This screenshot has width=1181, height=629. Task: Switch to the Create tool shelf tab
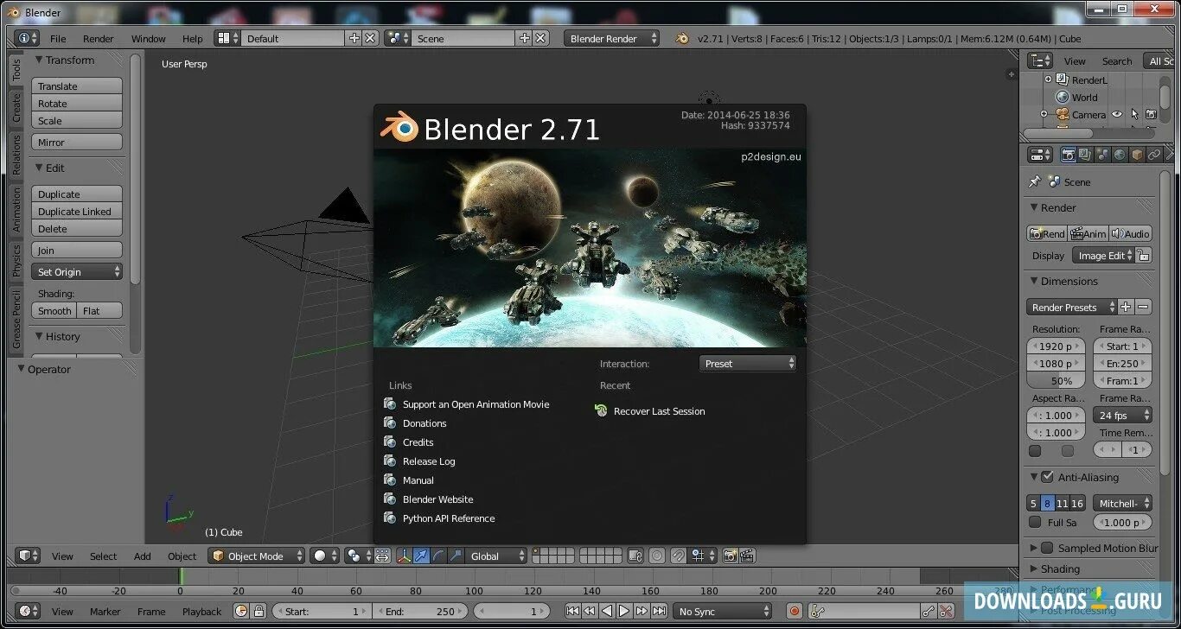16,107
